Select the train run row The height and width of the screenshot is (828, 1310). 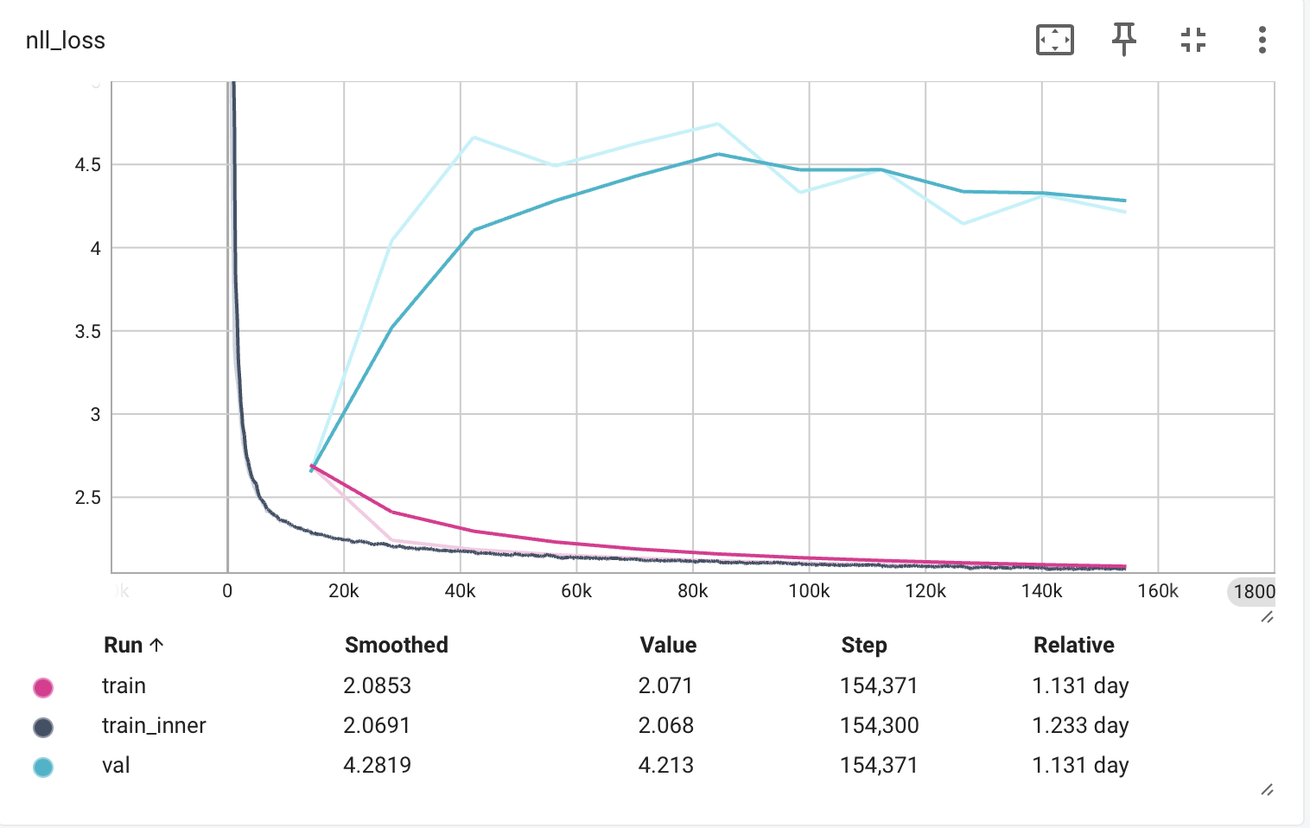[648, 685]
